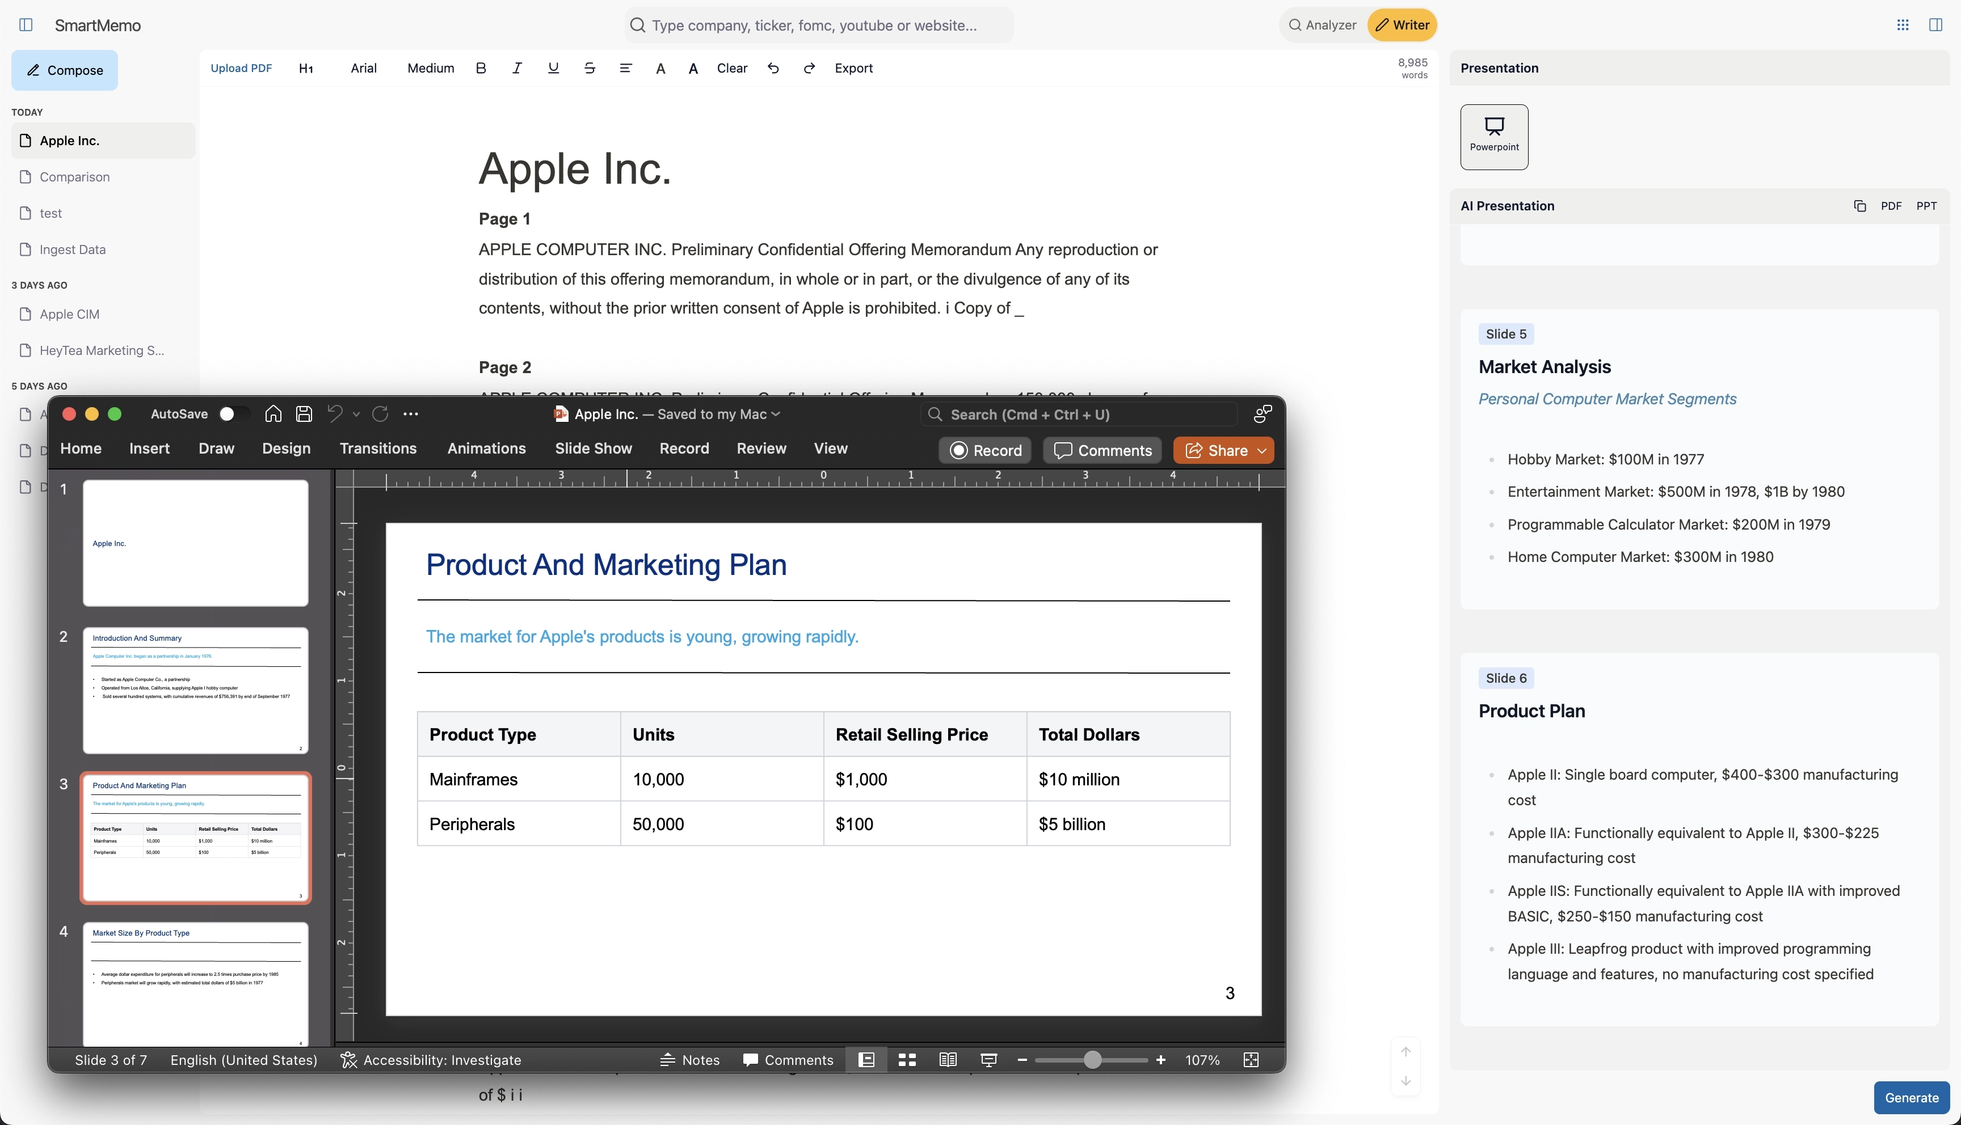Toggle Notes pane in PowerPoint status bar

(689, 1060)
